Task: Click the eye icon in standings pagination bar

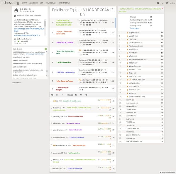Action: 86,95
